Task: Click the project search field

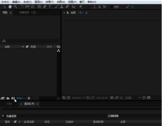Action: 31,41
